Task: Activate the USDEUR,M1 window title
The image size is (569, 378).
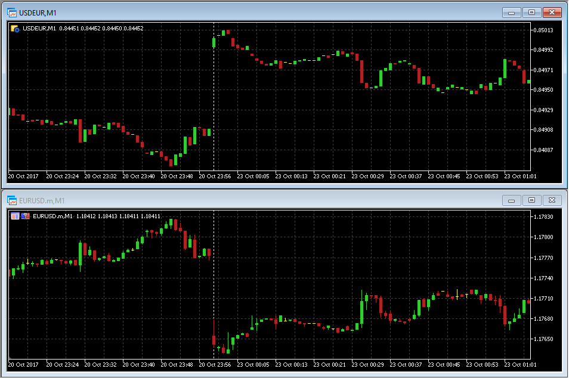Action: 38,13
